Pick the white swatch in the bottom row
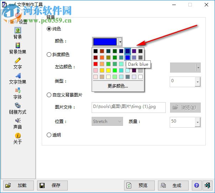The width and height of the screenshot is (215, 193). [140, 77]
